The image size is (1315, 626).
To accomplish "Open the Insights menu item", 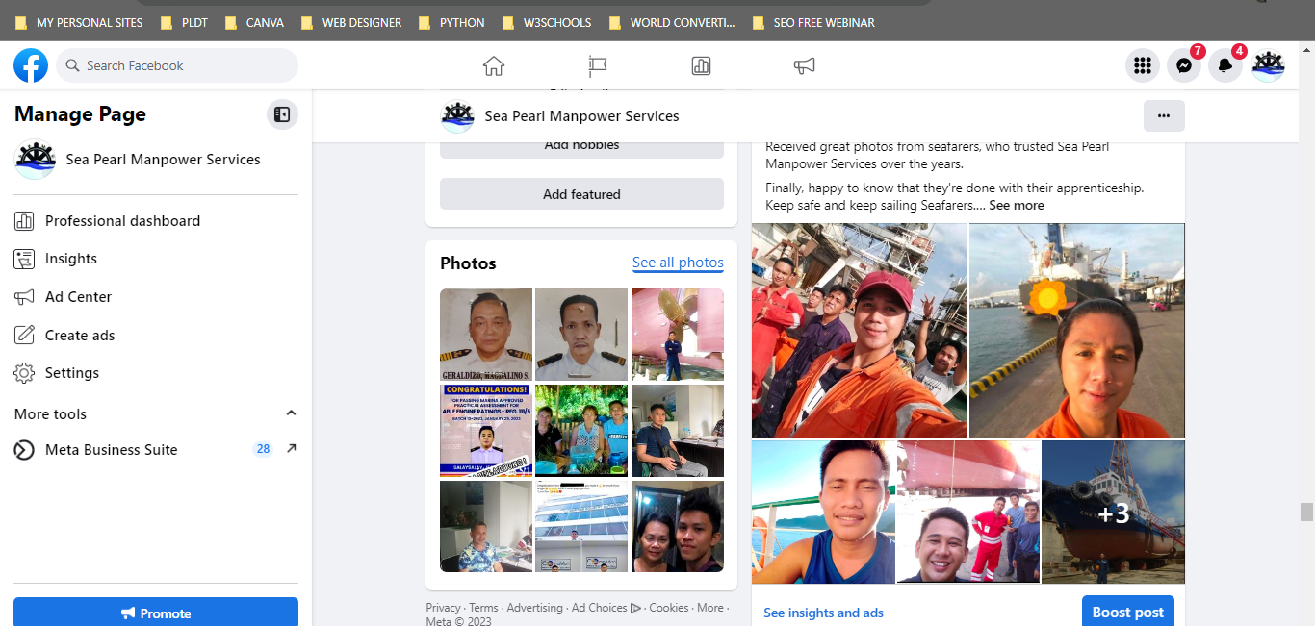I will [x=156, y=259].
